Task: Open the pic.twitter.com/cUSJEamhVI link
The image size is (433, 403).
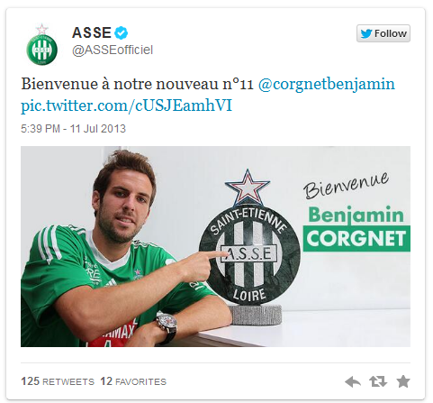Action: tap(126, 105)
